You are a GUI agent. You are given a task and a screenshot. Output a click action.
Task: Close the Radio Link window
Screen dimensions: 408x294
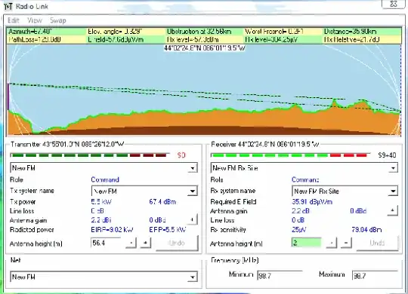[x=394, y=4]
